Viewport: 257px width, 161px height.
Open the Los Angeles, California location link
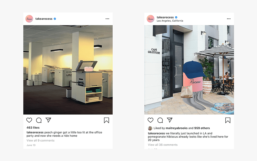[170, 21]
